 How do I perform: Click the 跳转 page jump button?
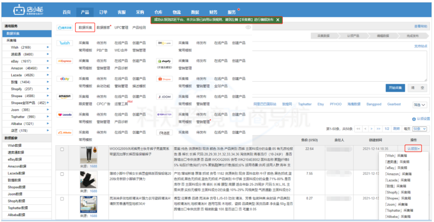(x=397, y=129)
